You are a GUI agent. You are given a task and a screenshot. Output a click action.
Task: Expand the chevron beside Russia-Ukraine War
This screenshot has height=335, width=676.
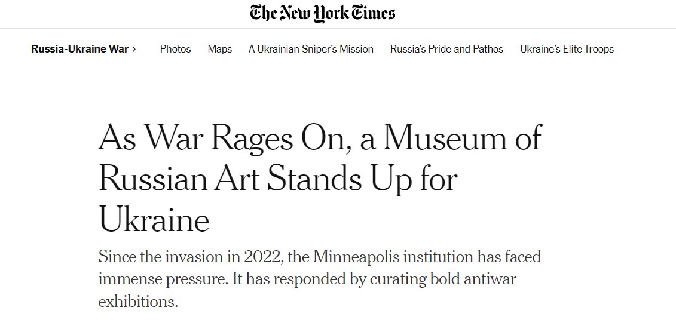tap(134, 49)
